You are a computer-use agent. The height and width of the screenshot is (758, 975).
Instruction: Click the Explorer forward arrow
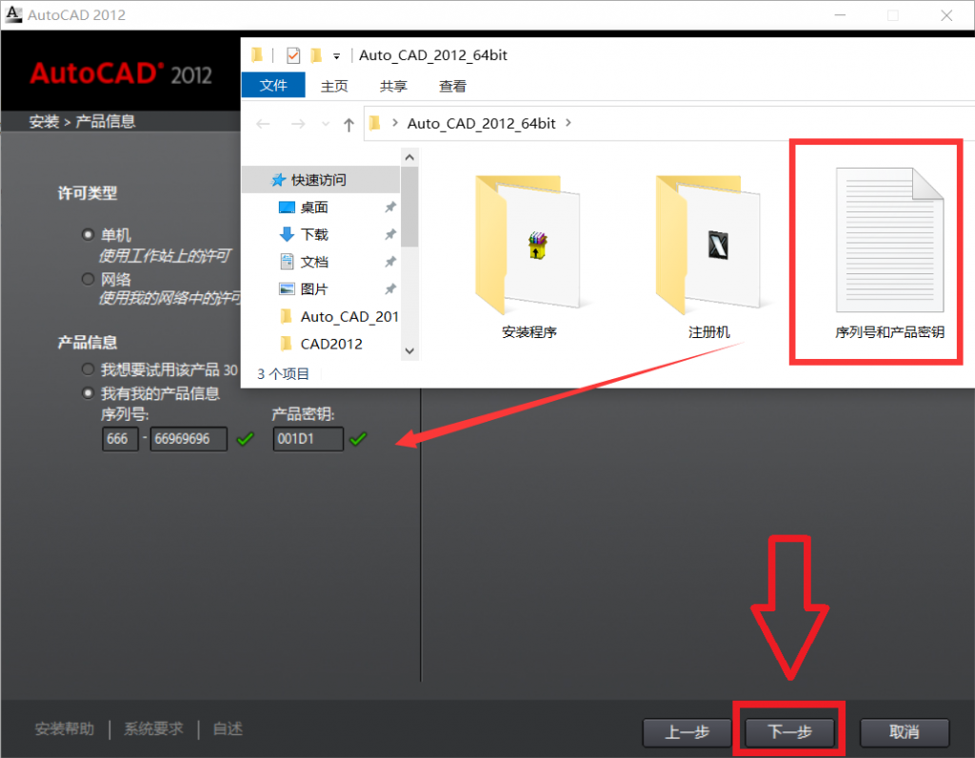coord(298,125)
